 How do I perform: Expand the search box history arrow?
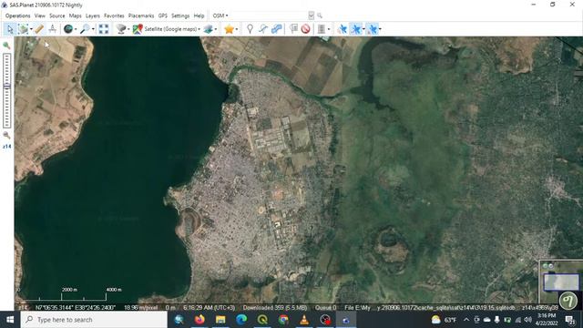coord(312,15)
